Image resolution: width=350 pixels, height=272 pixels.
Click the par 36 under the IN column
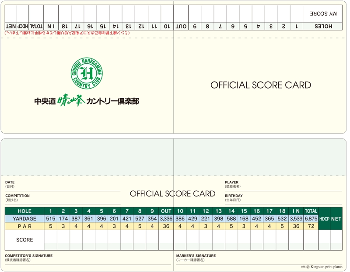pyautogui.click(x=296, y=226)
